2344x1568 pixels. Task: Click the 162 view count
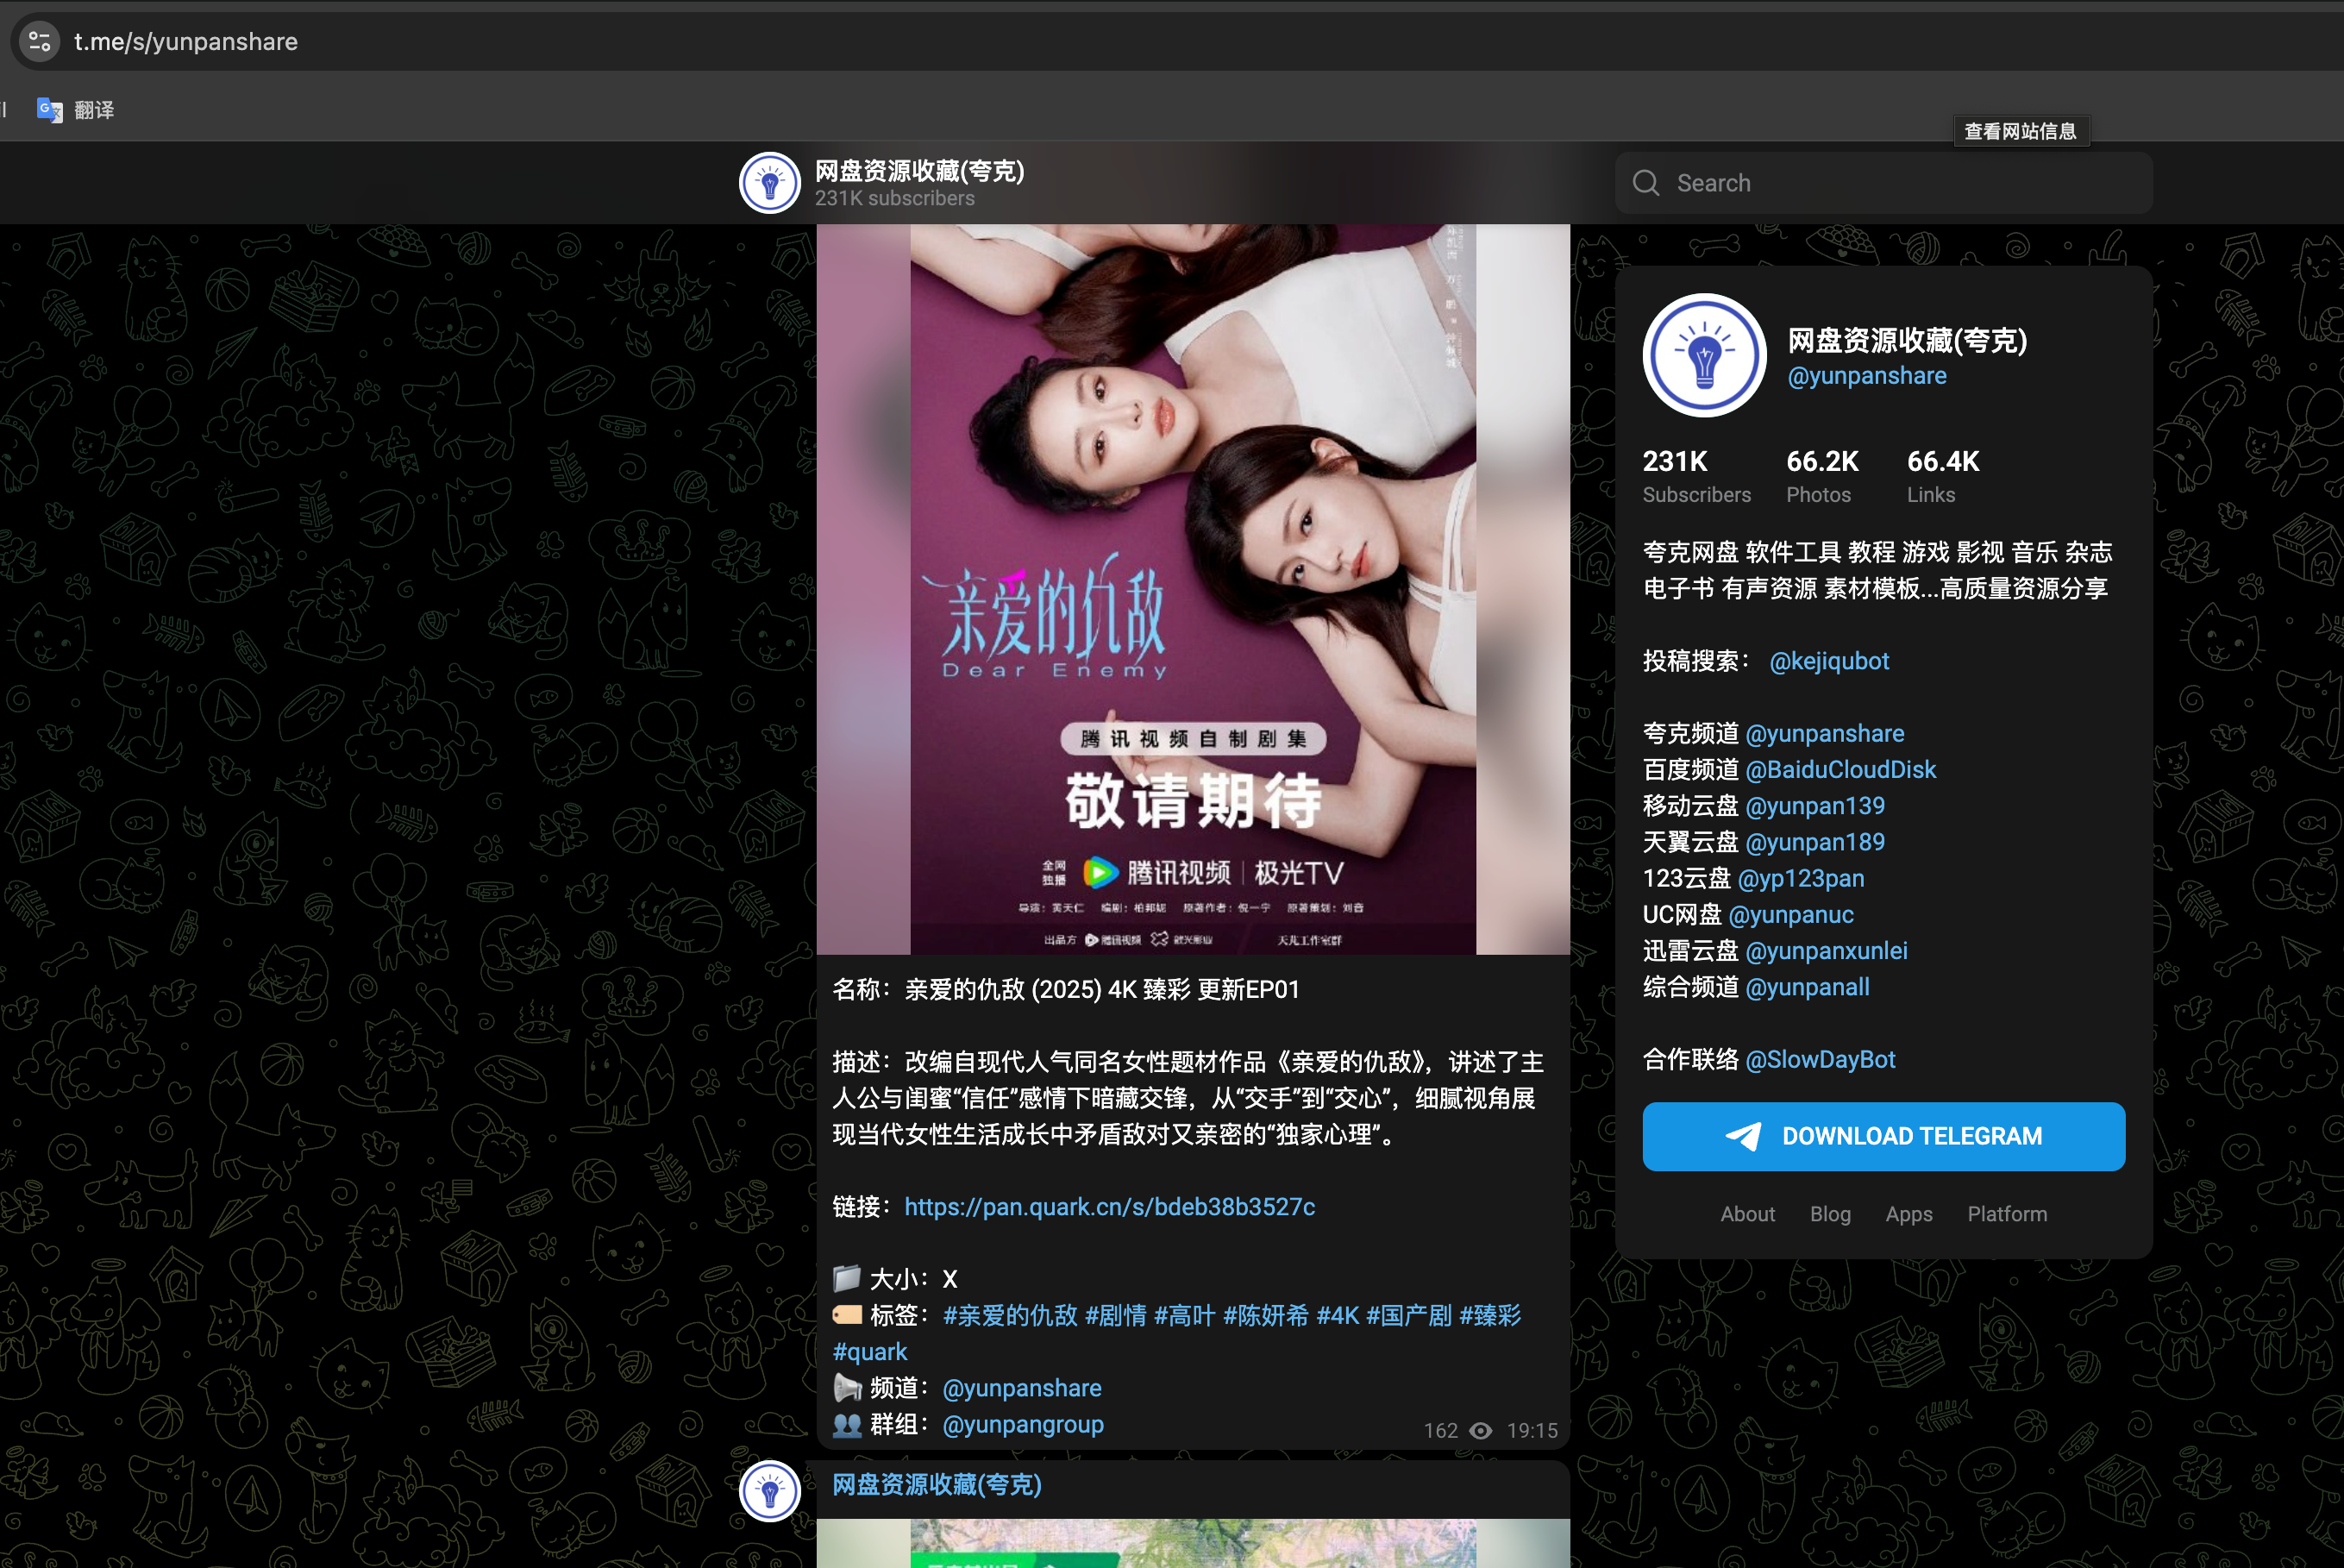[x=1440, y=1431]
